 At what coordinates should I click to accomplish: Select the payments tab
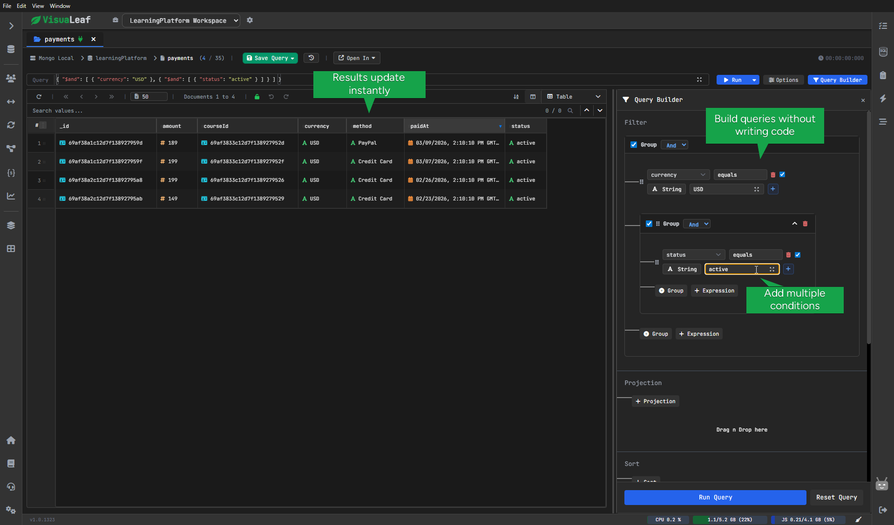point(58,39)
